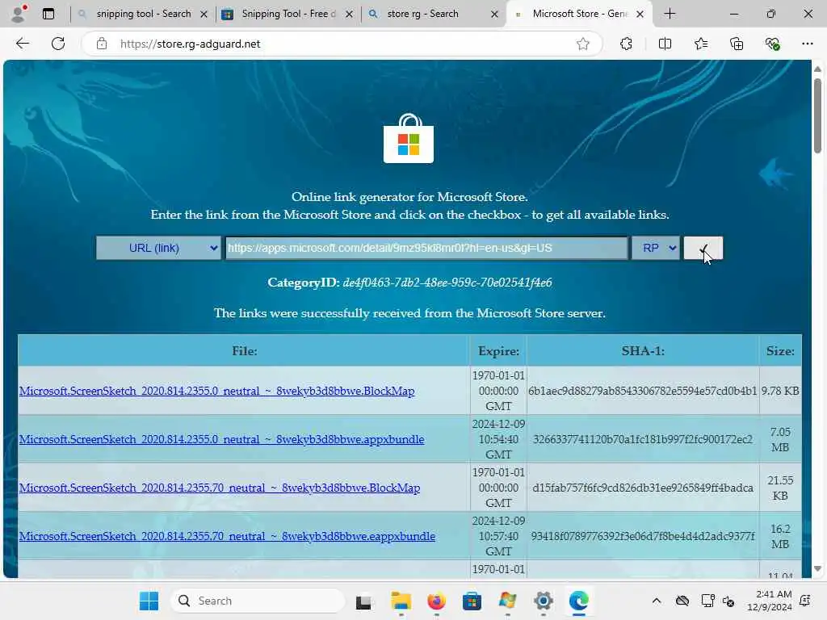The width and height of the screenshot is (827, 620).
Task: Click the 21.55 KB size cell
Action: [x=780, y=488]
